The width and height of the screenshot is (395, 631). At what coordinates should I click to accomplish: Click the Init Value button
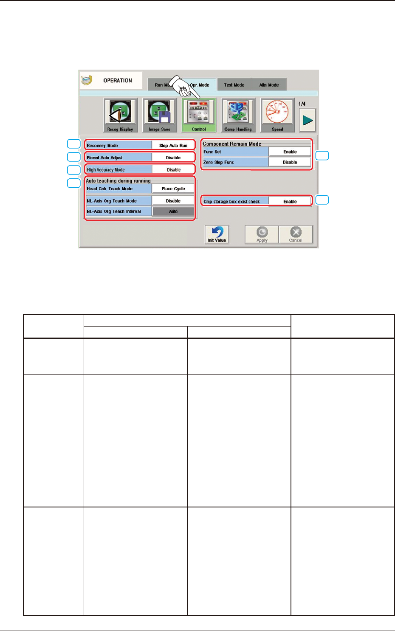[217, 234]
